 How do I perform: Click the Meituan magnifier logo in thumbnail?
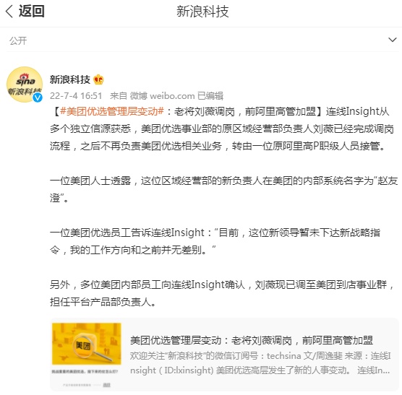pos(87,346)
